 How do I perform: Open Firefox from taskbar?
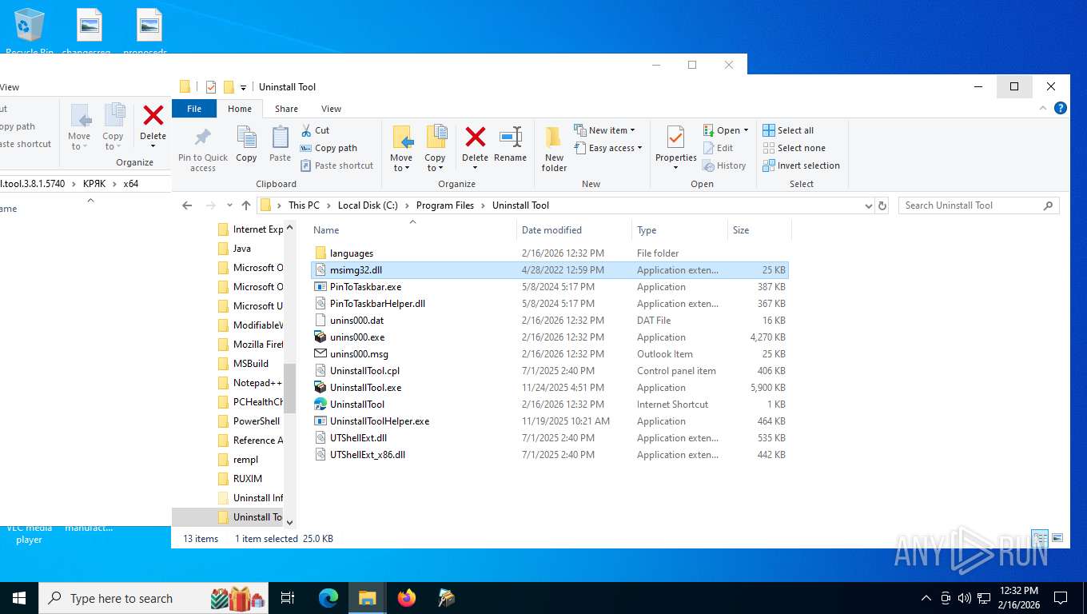tap(407, 598)
